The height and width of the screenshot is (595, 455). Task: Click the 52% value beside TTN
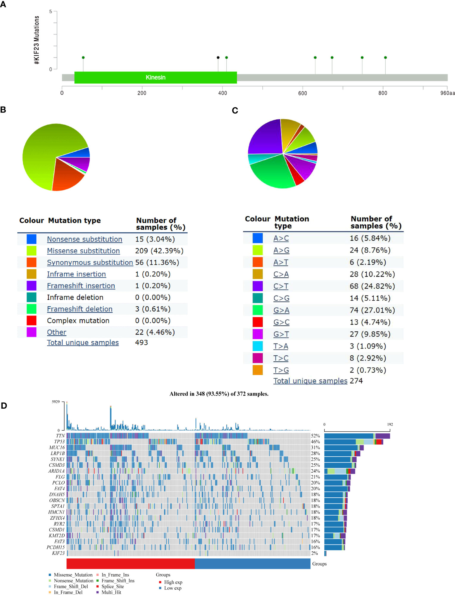[x=315, y=436]
